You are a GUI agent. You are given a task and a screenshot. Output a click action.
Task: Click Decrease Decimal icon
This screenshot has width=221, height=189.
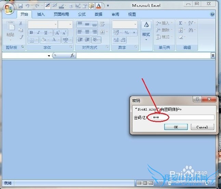click(x=123, y=40)
